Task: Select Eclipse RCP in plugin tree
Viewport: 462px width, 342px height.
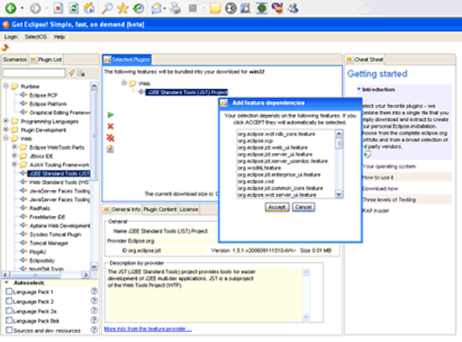Action: click(x=44, y=95)
